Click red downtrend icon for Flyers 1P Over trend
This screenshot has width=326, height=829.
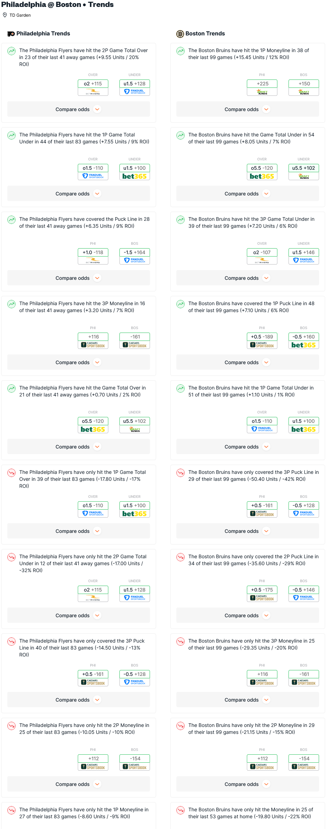pos(11,473)
